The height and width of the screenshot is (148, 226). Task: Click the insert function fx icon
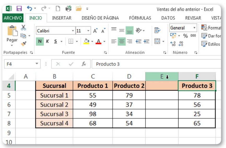tap(84, 64)
